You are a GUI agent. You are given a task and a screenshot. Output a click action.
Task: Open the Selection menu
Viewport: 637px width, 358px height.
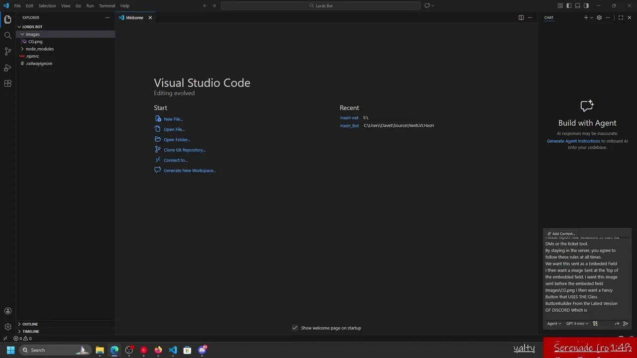tap(47, 6)
